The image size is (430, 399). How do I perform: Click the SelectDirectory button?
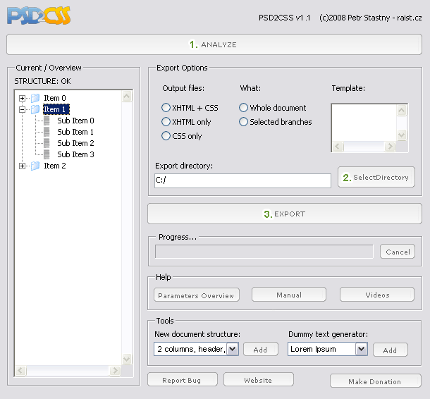pyautogui.click(x=376, y=178)
